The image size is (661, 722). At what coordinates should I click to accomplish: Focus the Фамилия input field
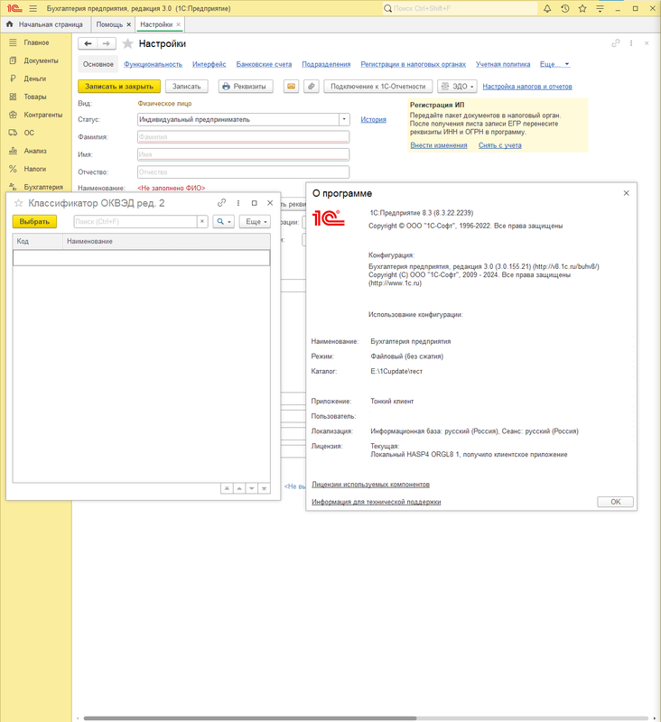click(x=243, y=137)
